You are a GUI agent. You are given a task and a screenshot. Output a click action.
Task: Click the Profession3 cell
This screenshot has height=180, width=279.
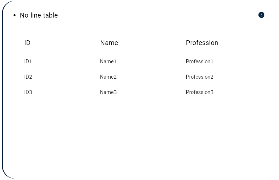(200, 92)
